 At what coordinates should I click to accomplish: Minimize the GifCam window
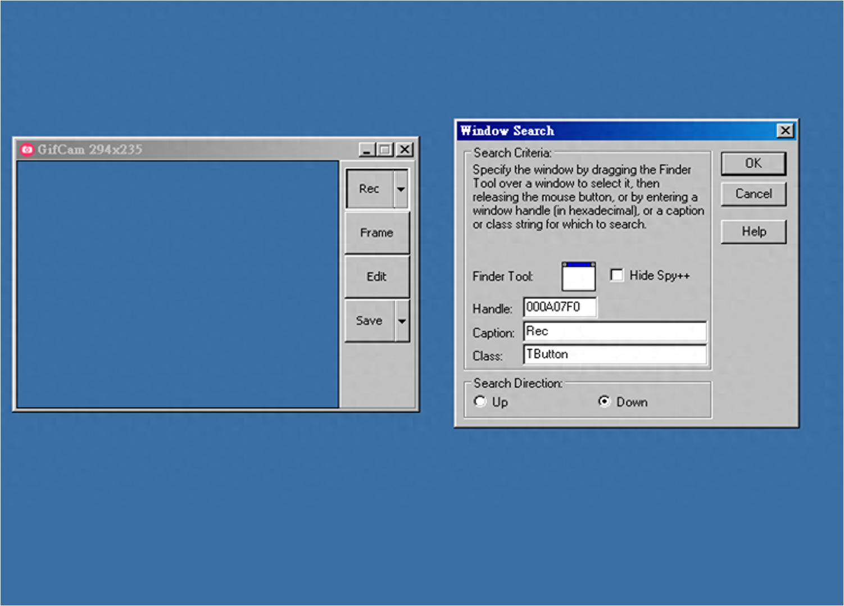(367, 150)
